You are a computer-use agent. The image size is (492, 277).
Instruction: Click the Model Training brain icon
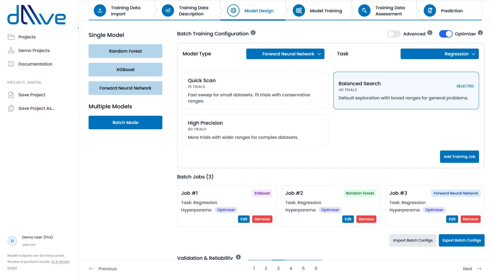pyautogui.click(x=299, y=10)
